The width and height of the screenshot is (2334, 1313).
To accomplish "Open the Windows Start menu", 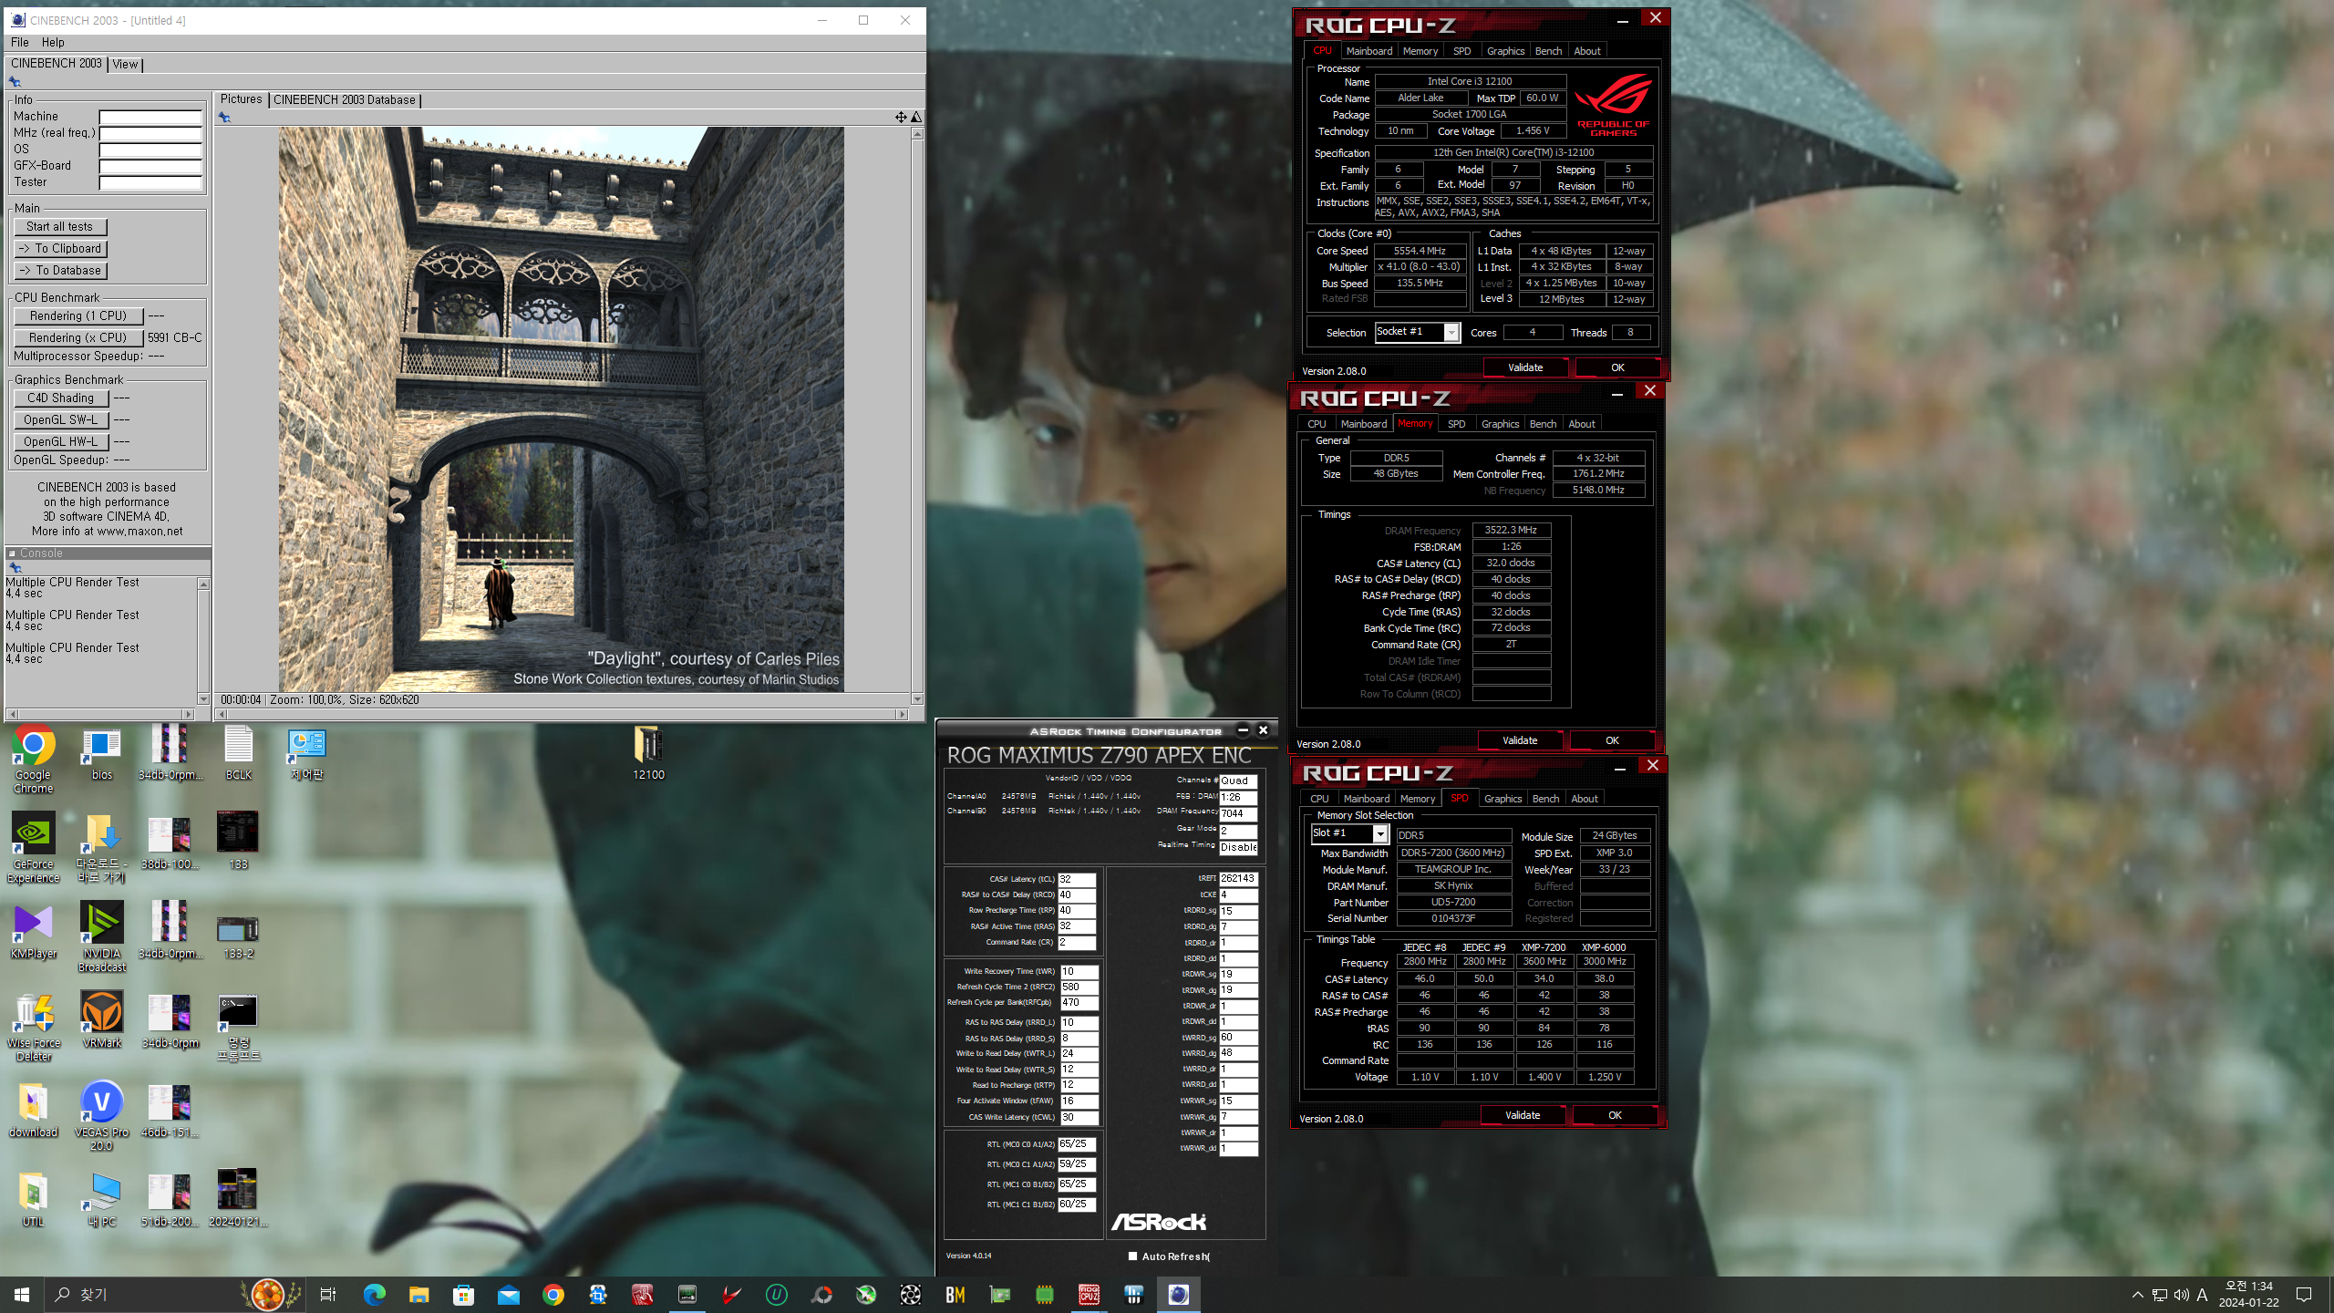I will (22, 1295).
